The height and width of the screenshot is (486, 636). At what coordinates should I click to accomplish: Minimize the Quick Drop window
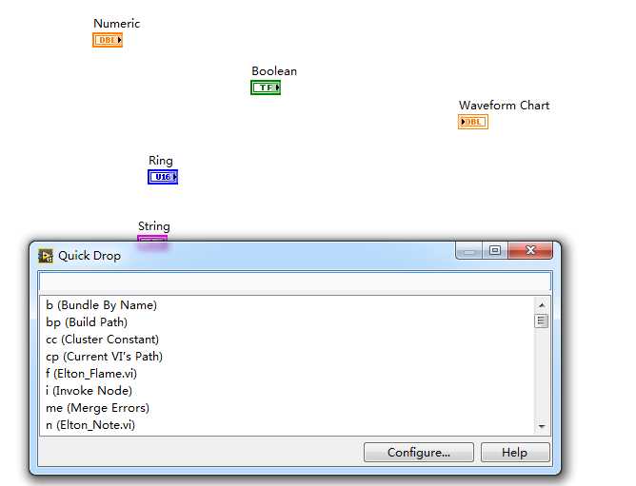pos(468,251)
